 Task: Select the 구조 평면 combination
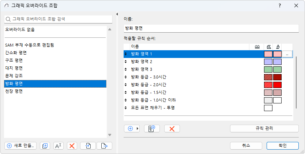tap(14, 60)
